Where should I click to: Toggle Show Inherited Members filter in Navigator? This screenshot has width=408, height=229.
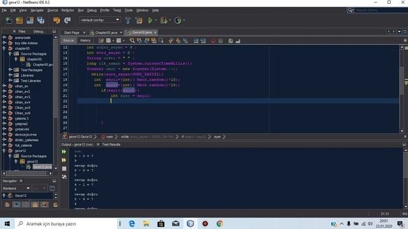coord(7,205)
